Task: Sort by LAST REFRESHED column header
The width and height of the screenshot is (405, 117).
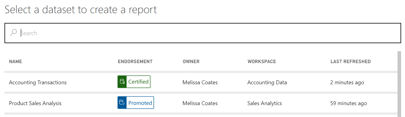Action: coord(351,62)
